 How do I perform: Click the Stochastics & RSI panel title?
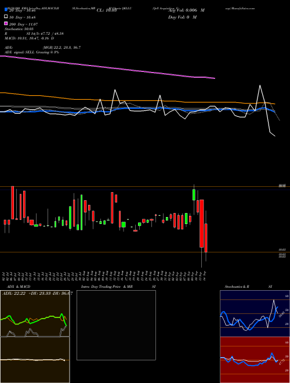pos(248,287)
